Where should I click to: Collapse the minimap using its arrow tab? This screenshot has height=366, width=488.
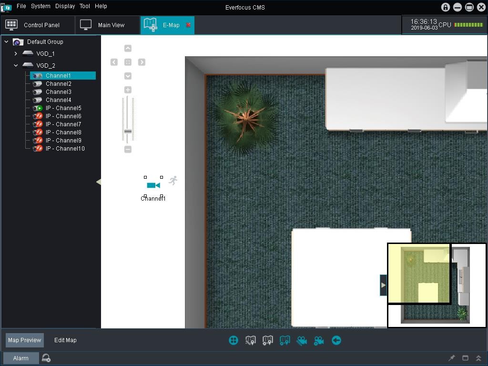tap(383, 285)
